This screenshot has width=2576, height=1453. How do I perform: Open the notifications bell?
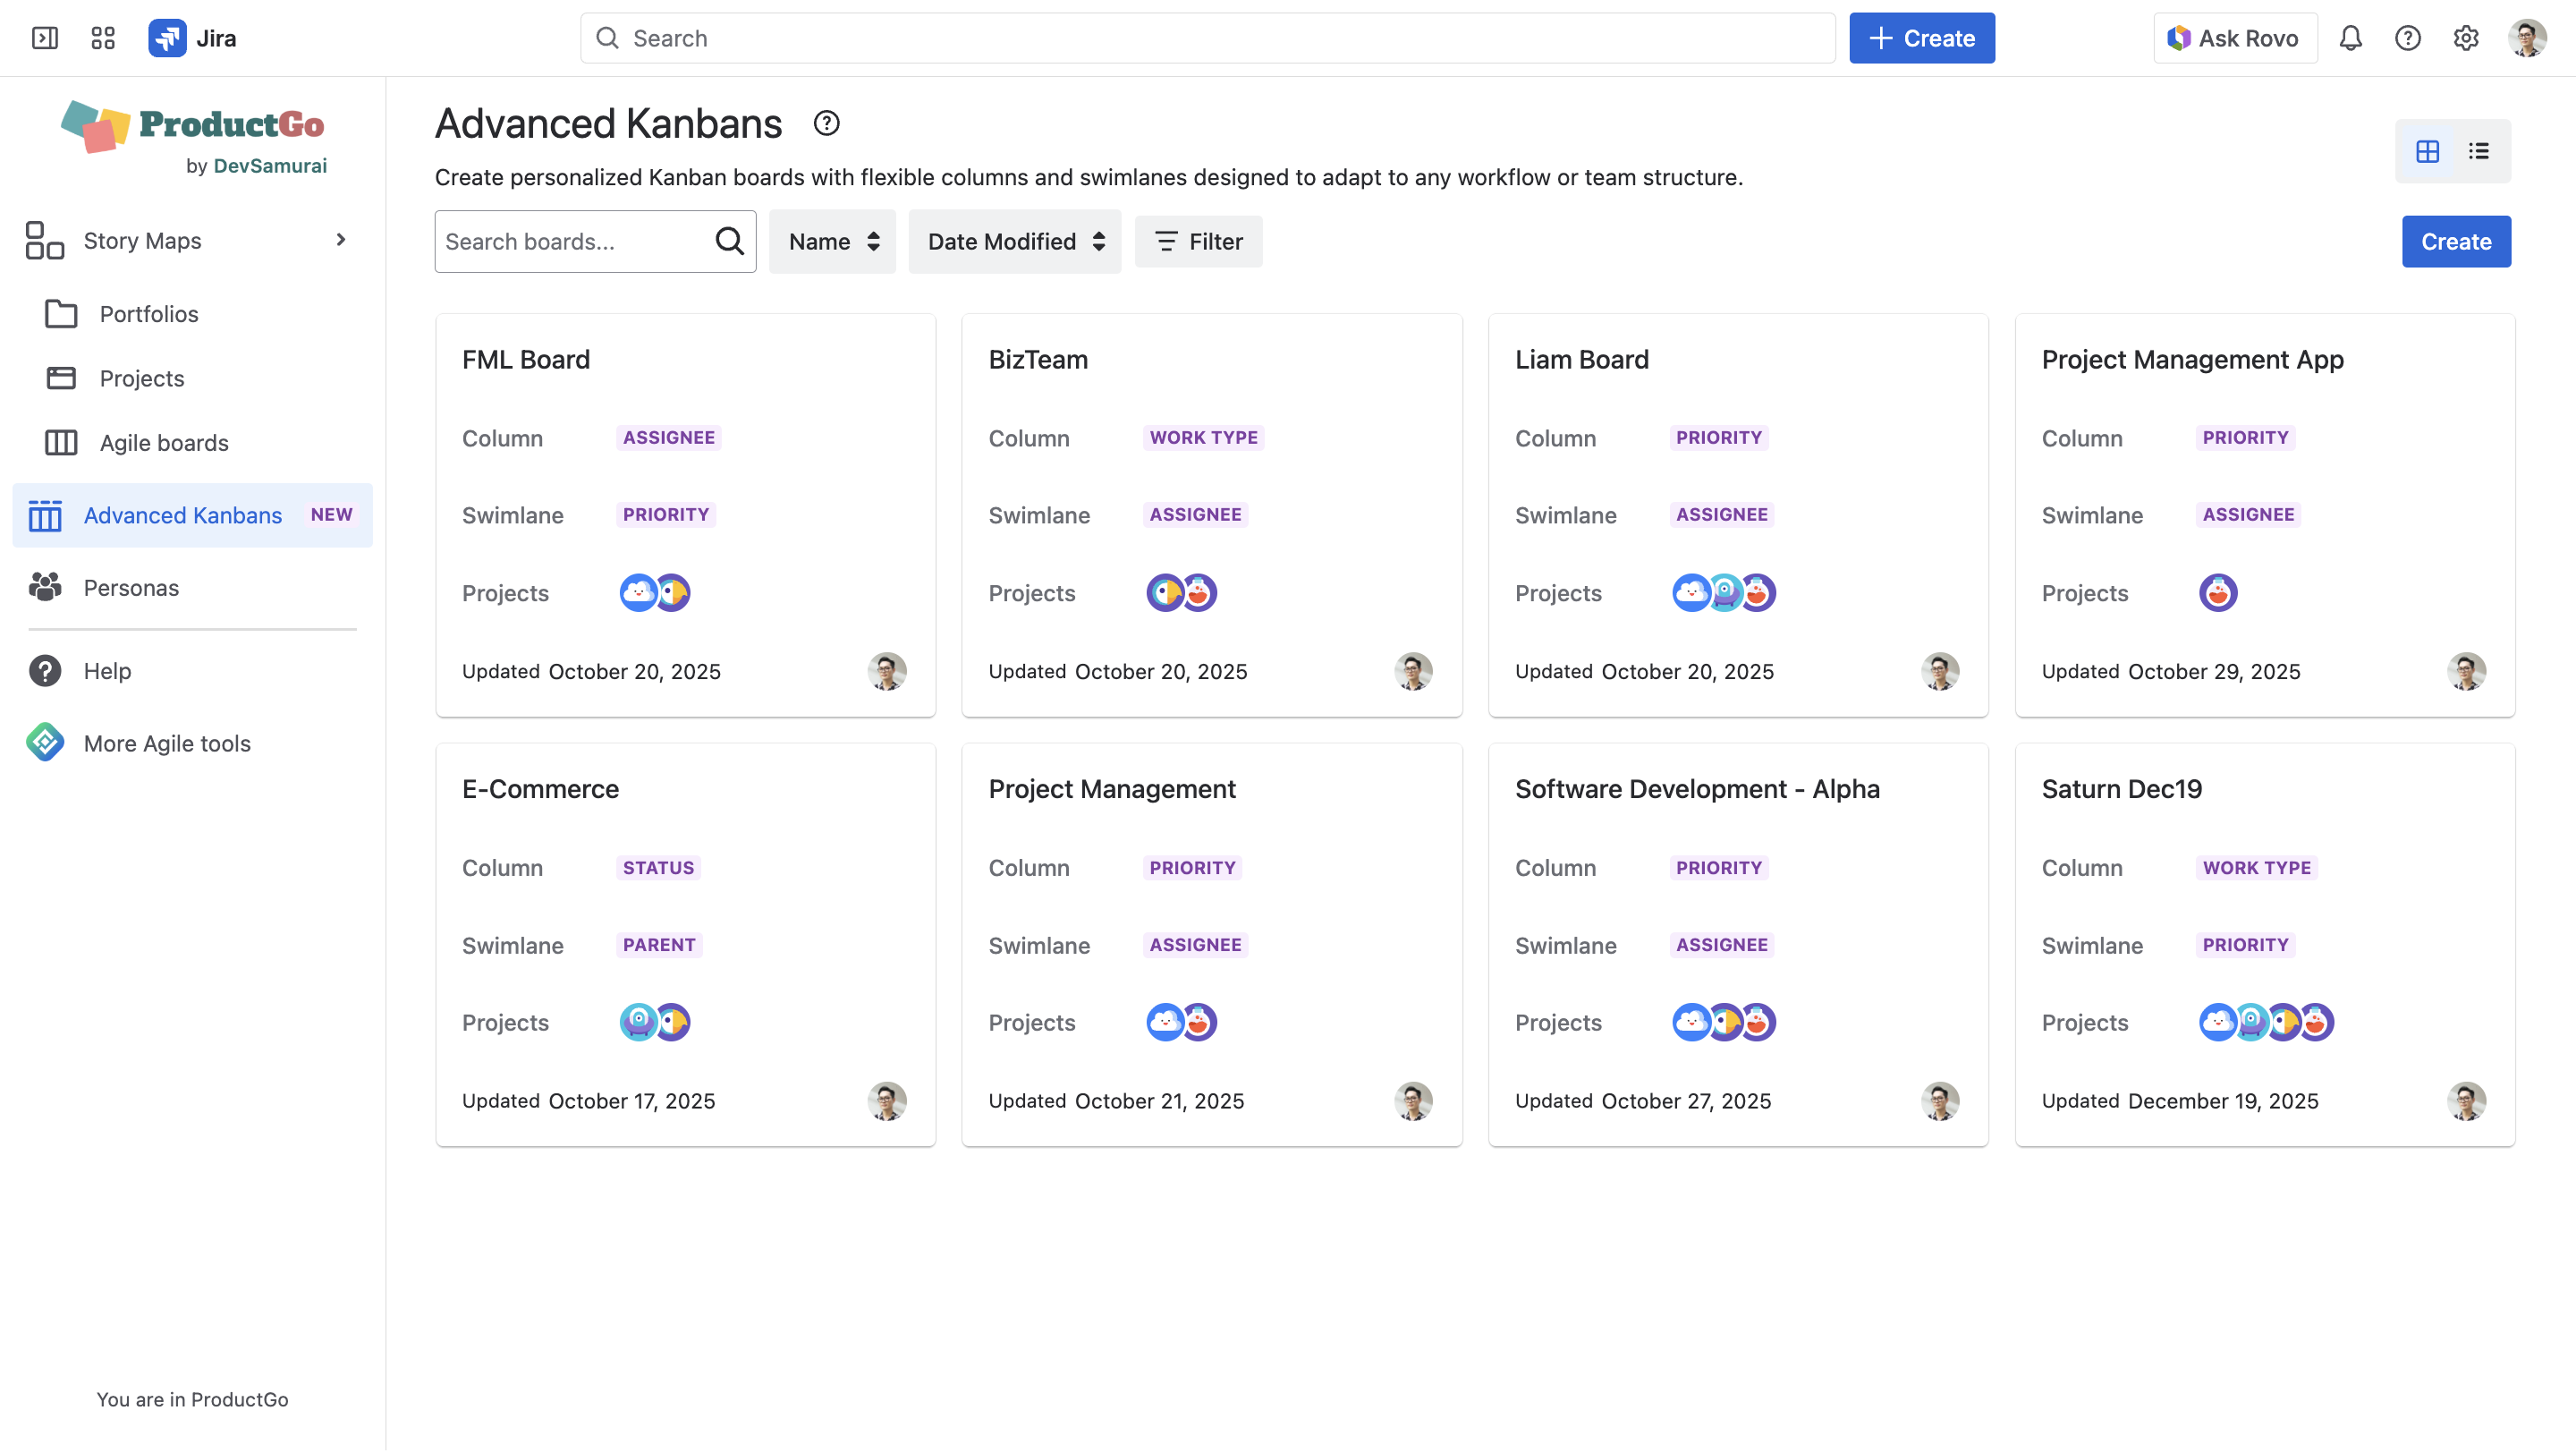[2350, 38]
